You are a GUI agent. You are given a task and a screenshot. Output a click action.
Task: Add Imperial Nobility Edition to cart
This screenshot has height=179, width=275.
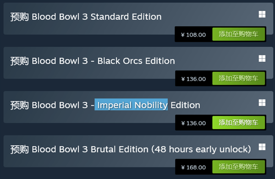click(x=238, y=123)
